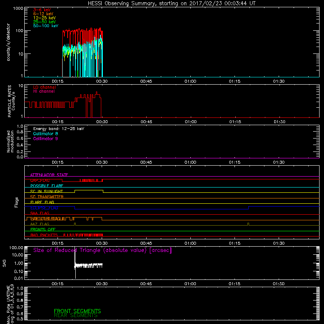
Task: Click the ECLIPSE_FLAG label
Action: tap(44, 208)
